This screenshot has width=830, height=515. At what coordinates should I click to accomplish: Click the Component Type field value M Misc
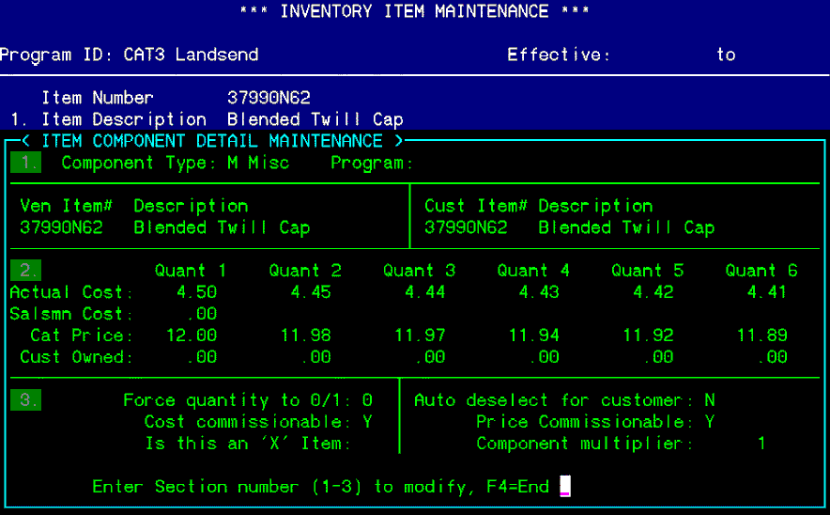(259, 164)
